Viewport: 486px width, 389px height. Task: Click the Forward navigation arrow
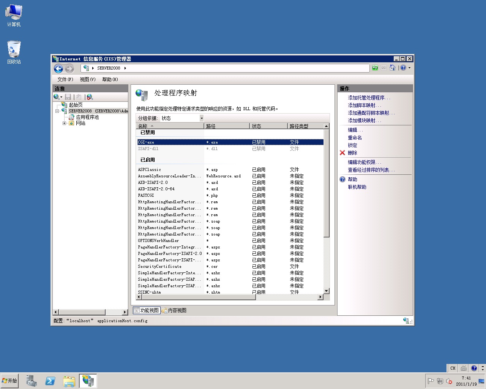pos(69,68)
